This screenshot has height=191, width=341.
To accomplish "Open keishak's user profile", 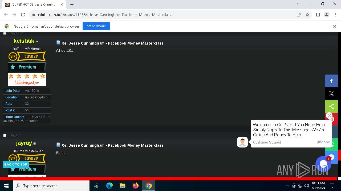I will coord(24,41).
